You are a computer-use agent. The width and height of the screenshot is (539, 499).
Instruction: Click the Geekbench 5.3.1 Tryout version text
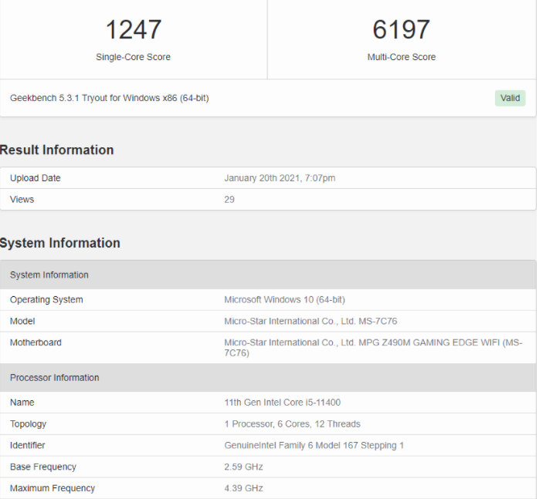(109, 98)
